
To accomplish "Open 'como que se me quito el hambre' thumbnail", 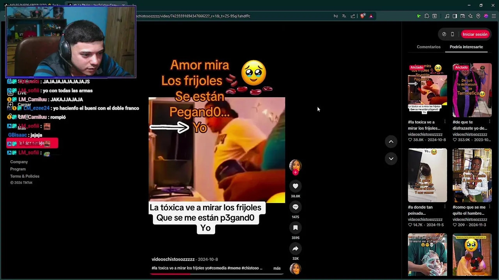I will tap(472, 175).
